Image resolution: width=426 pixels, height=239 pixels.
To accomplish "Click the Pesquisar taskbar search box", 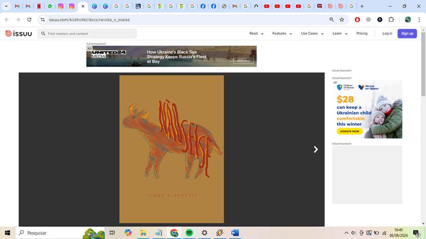I will tap(60, 233).
